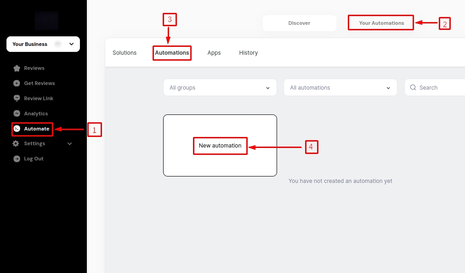The width and height of the screenshot is (465, 273).
Task: Click the Your Automations button
Action: (x=381, y=23)
